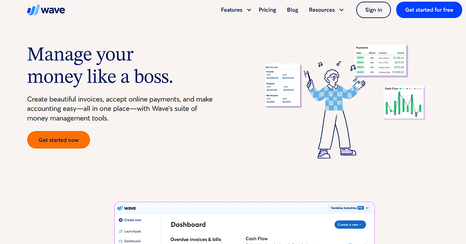
Task: Click the PRO badge next to Vandelay Industries
Action: 360,208
